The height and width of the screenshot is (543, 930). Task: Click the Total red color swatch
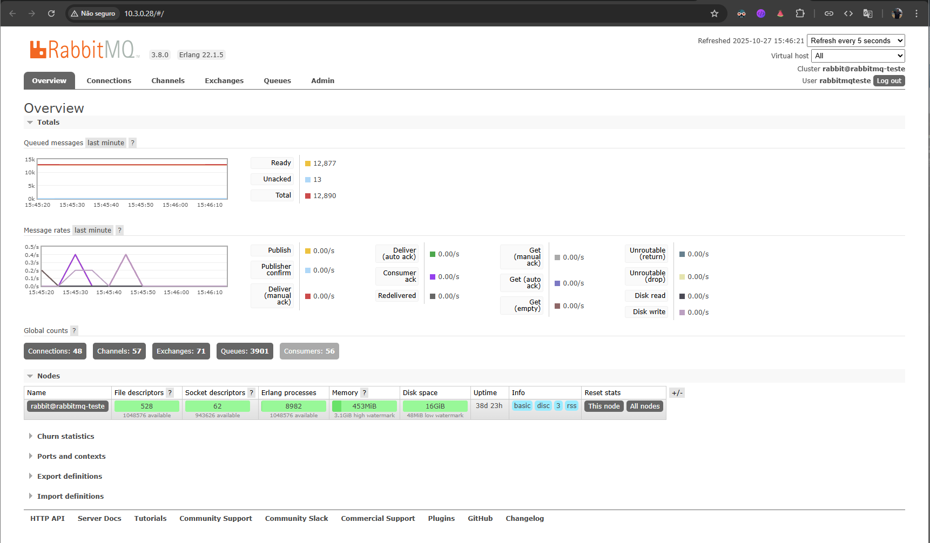pos(308,196)
